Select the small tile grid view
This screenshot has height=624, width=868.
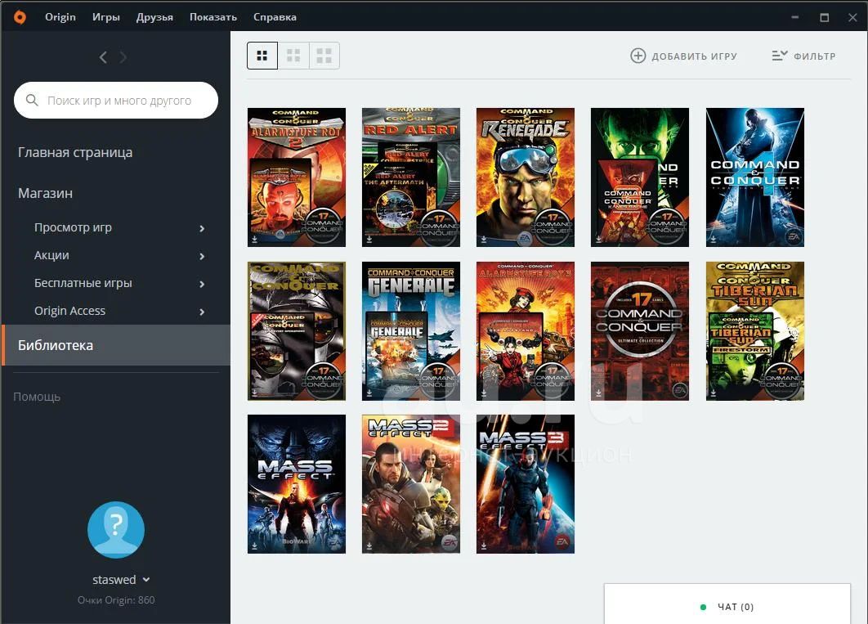click(262, 56)
